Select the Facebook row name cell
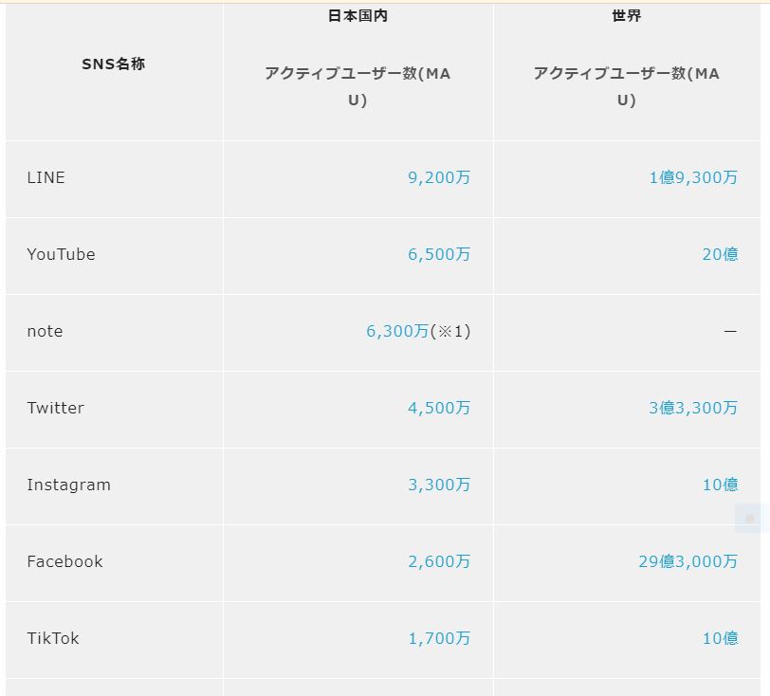The width and height of the screenshot is (770, 696). point(115,562)
